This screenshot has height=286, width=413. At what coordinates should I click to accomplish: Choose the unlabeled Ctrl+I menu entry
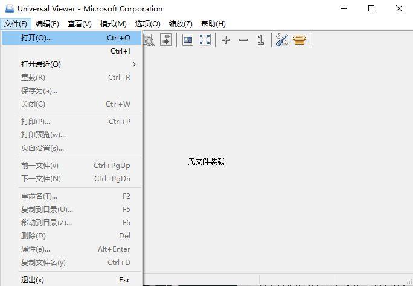pos(72,51)
